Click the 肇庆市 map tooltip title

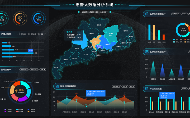pos(69,32)
